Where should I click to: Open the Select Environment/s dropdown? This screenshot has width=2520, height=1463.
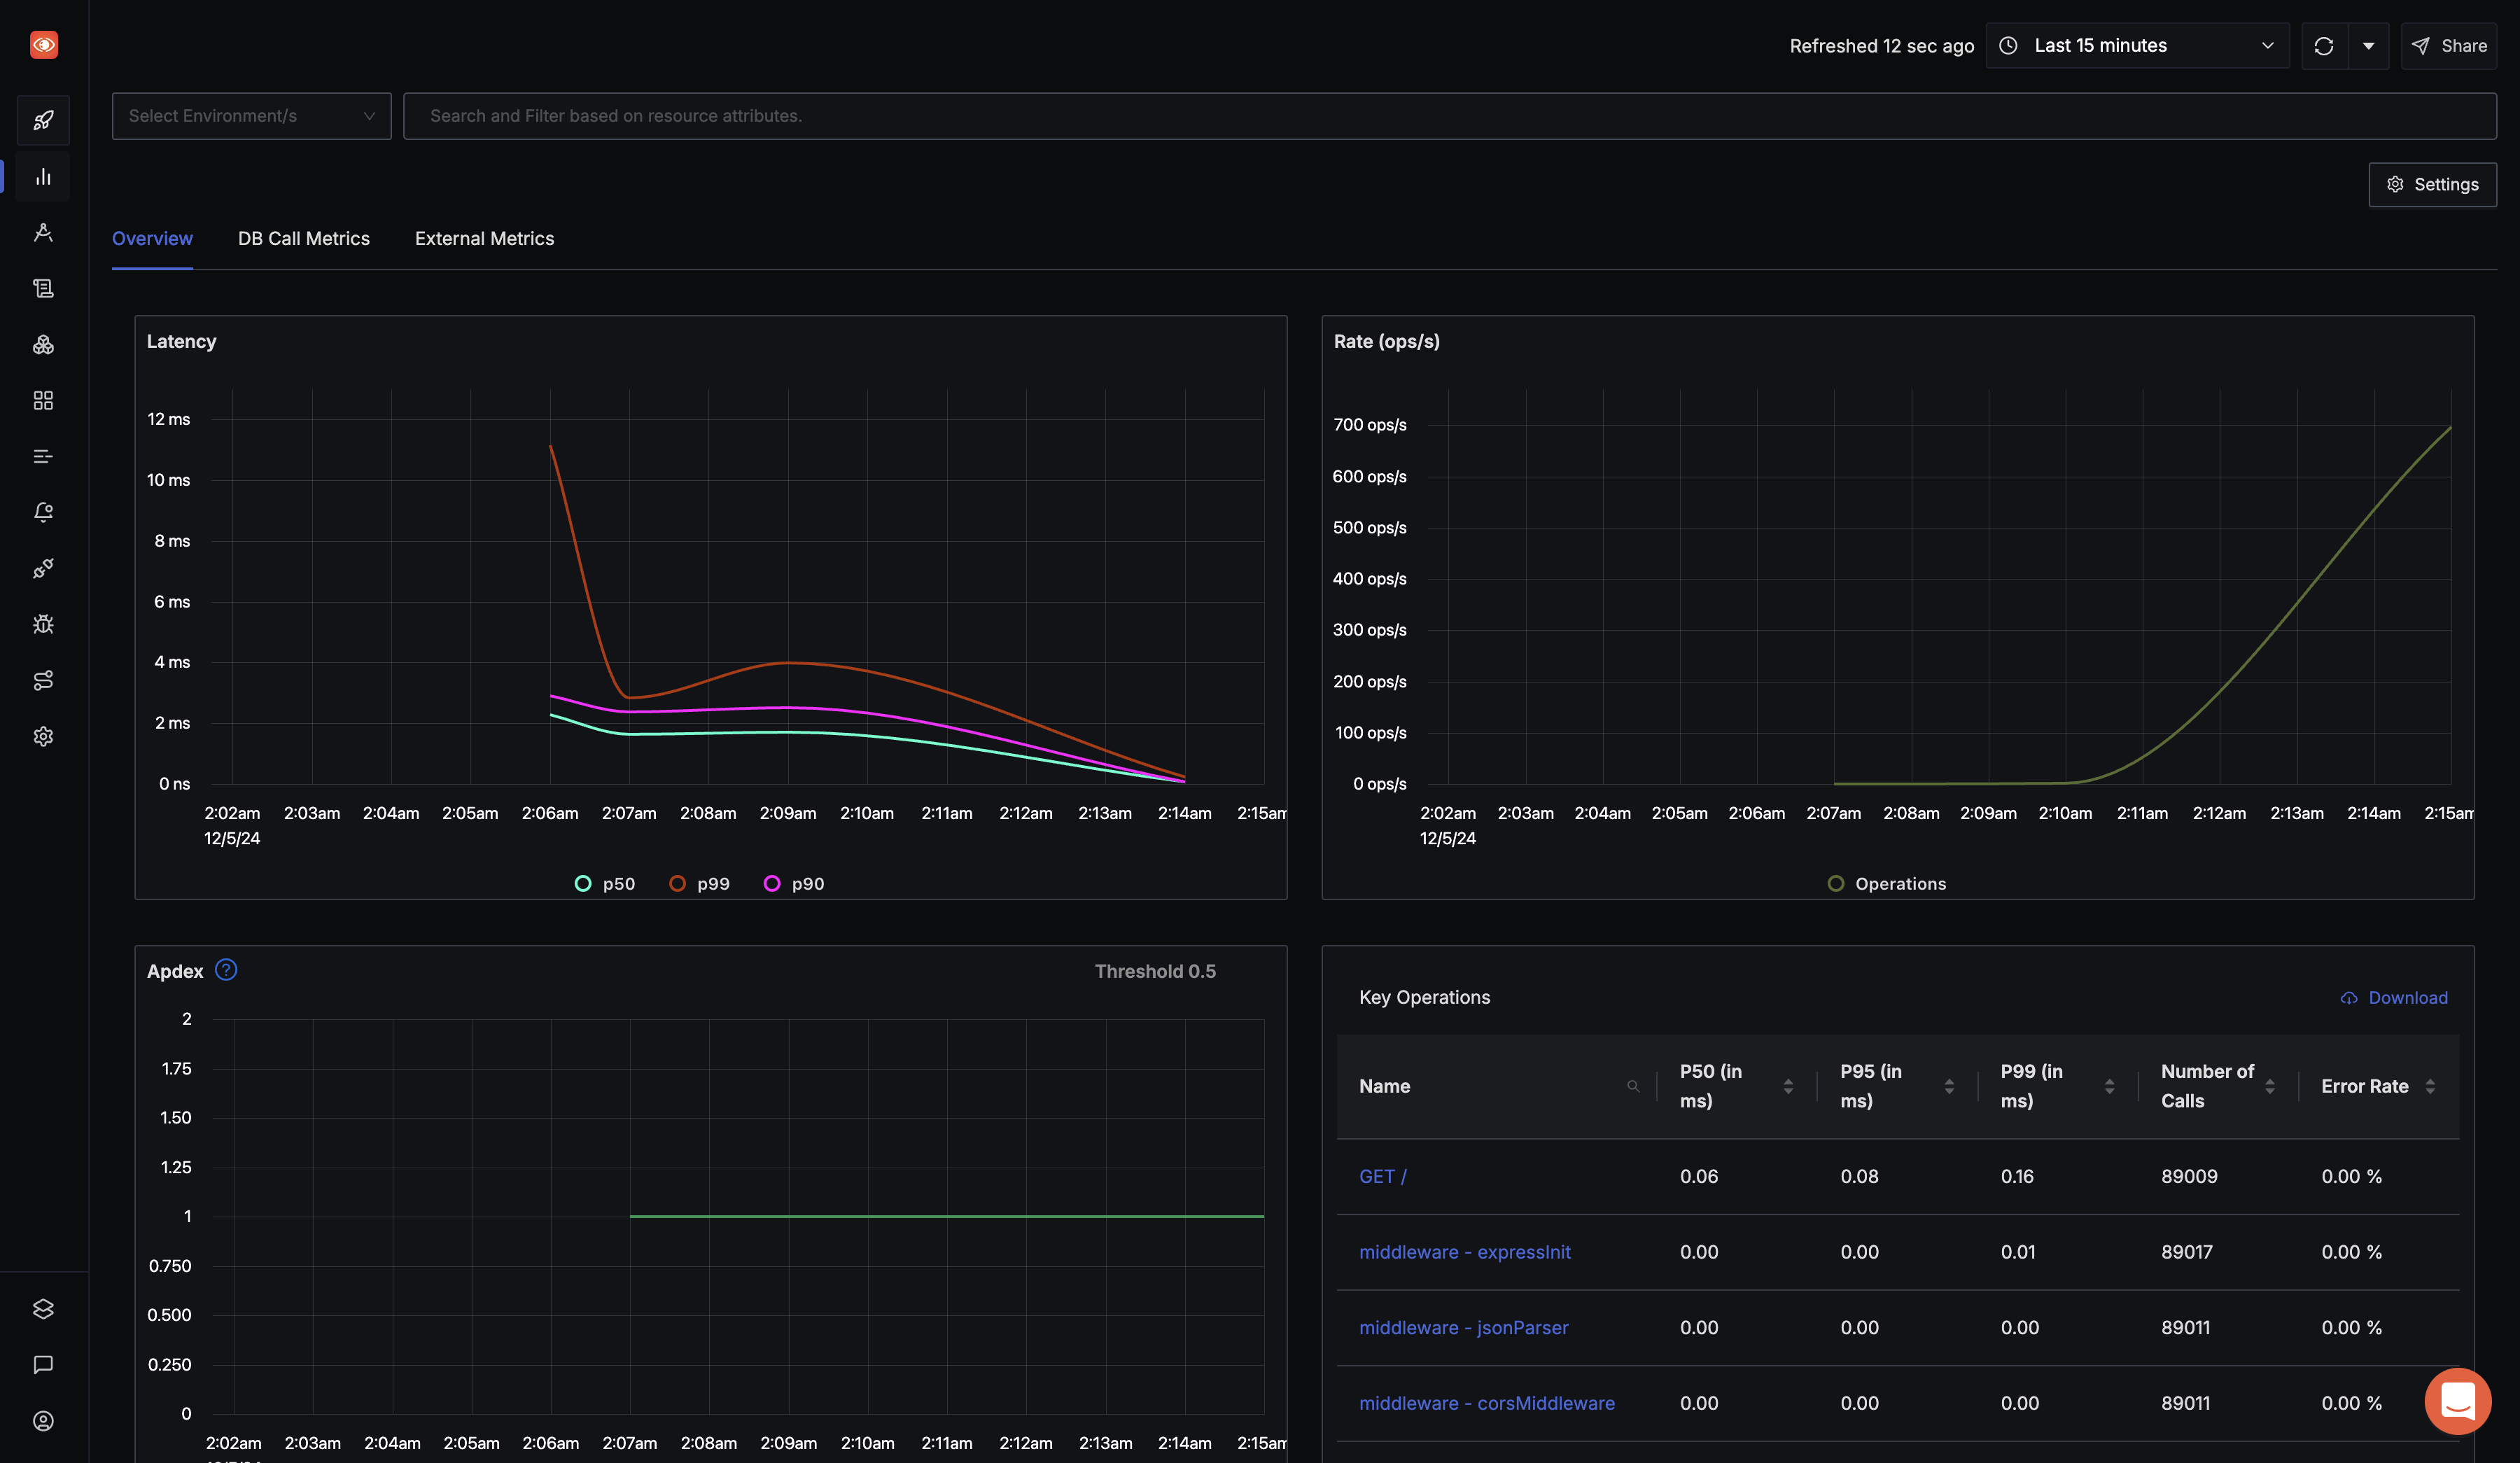coord(251,116)
